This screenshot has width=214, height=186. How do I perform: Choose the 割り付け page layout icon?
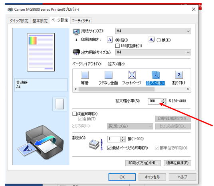pos(179,75)
